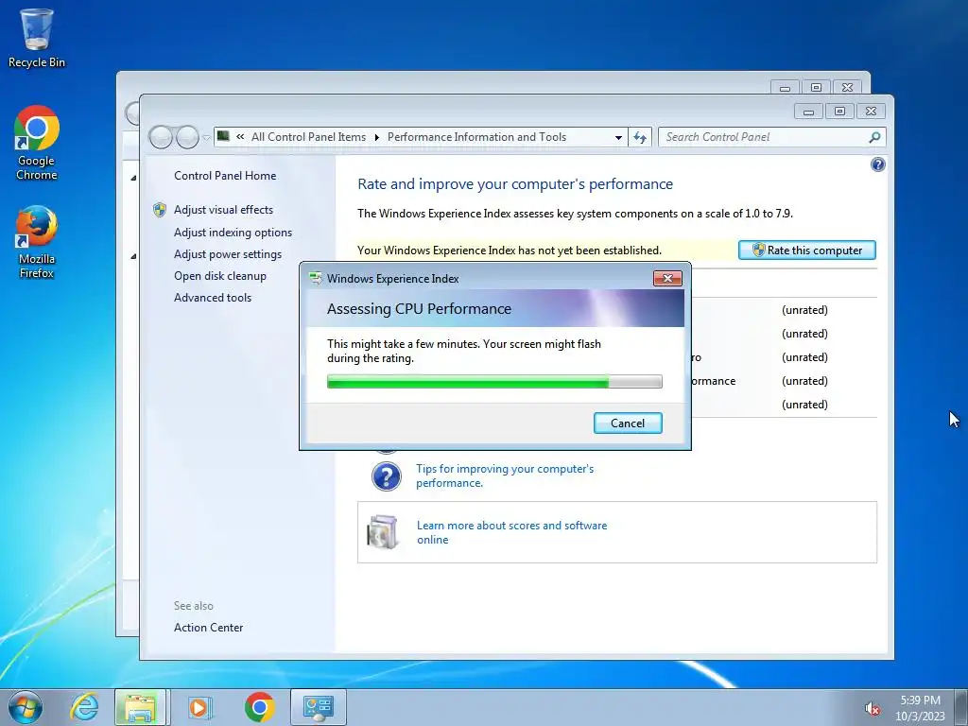Click the assessment progress bar
The image size is (968, 726).
494,382
